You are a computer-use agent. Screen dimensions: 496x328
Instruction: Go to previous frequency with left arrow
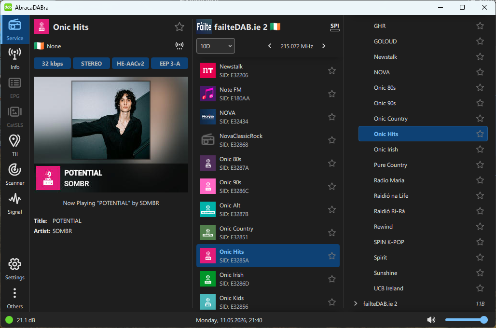(x=270, y=46)
